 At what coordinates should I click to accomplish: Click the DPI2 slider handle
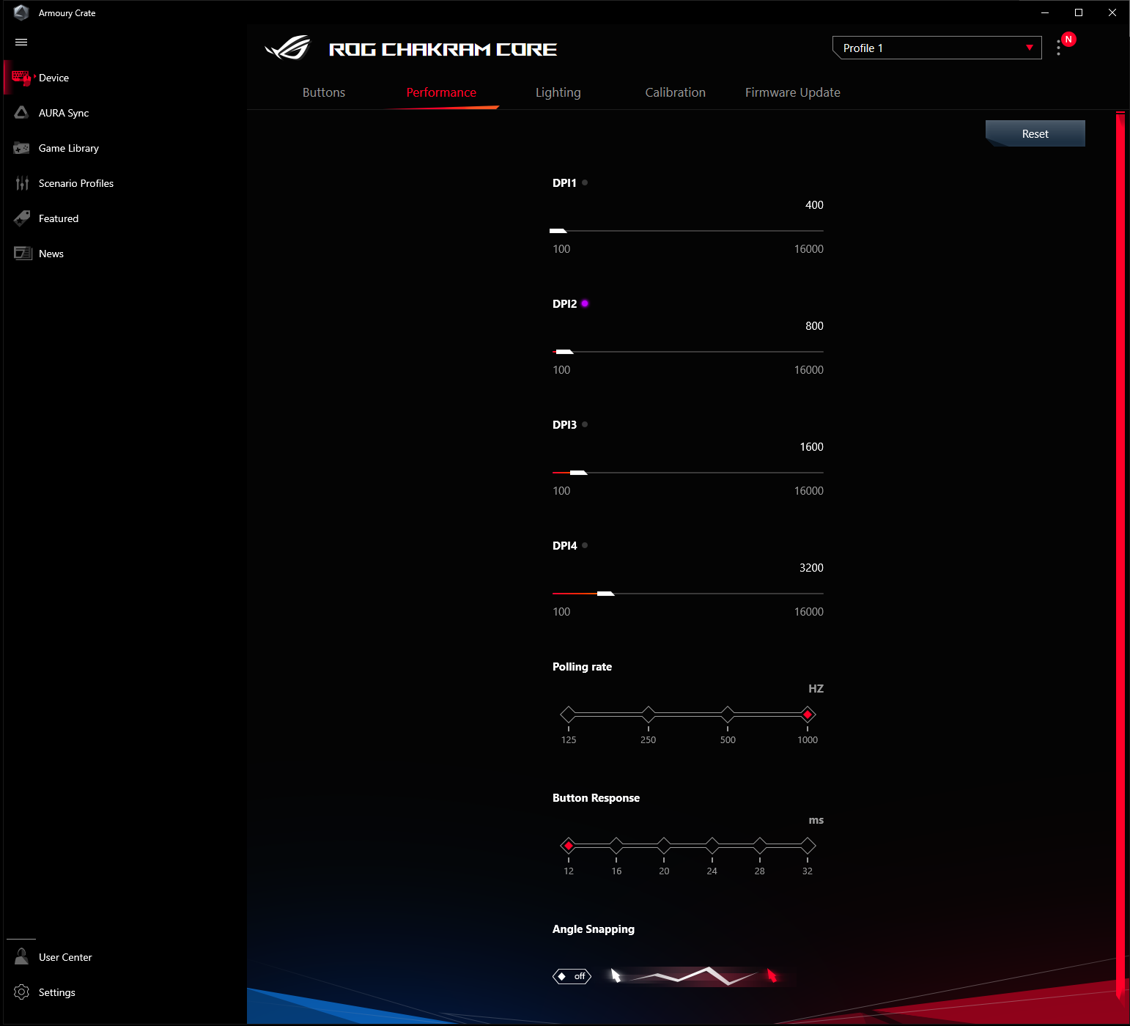pyautogui.click(x=564, y=352)
